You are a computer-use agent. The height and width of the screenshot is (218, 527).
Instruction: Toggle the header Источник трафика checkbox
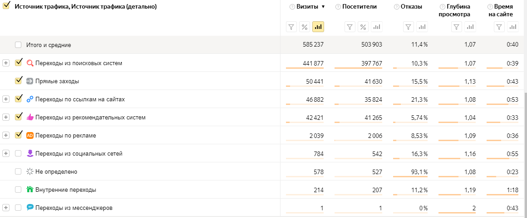coord(6,6)
